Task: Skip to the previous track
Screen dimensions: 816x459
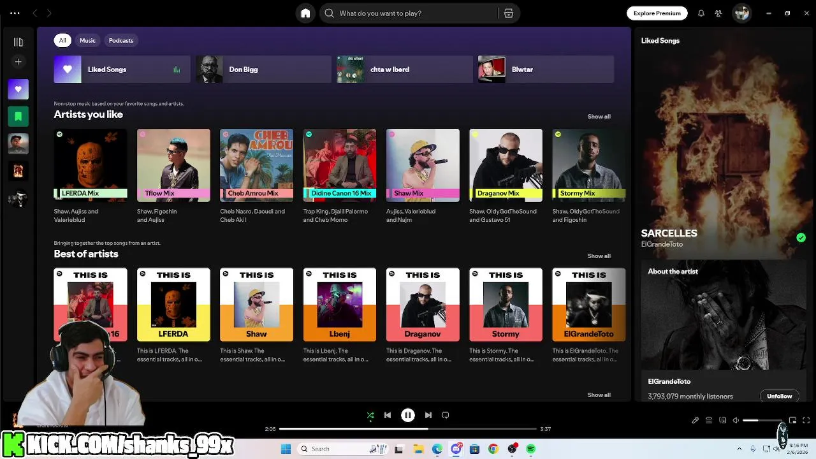Action: (x=388, y=415)
